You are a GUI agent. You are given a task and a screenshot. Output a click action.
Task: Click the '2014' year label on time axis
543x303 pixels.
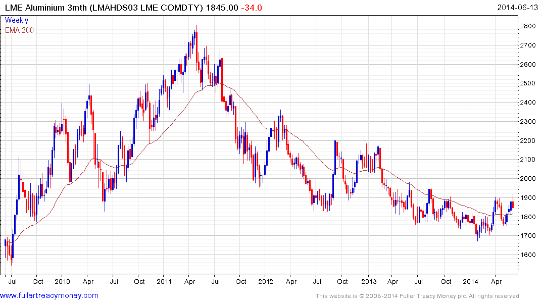[x=470, y=281]
